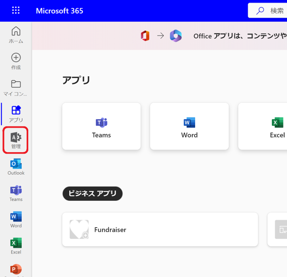Select アプリ in the left sidebar

pyautogui.click(x=16, y=114)
